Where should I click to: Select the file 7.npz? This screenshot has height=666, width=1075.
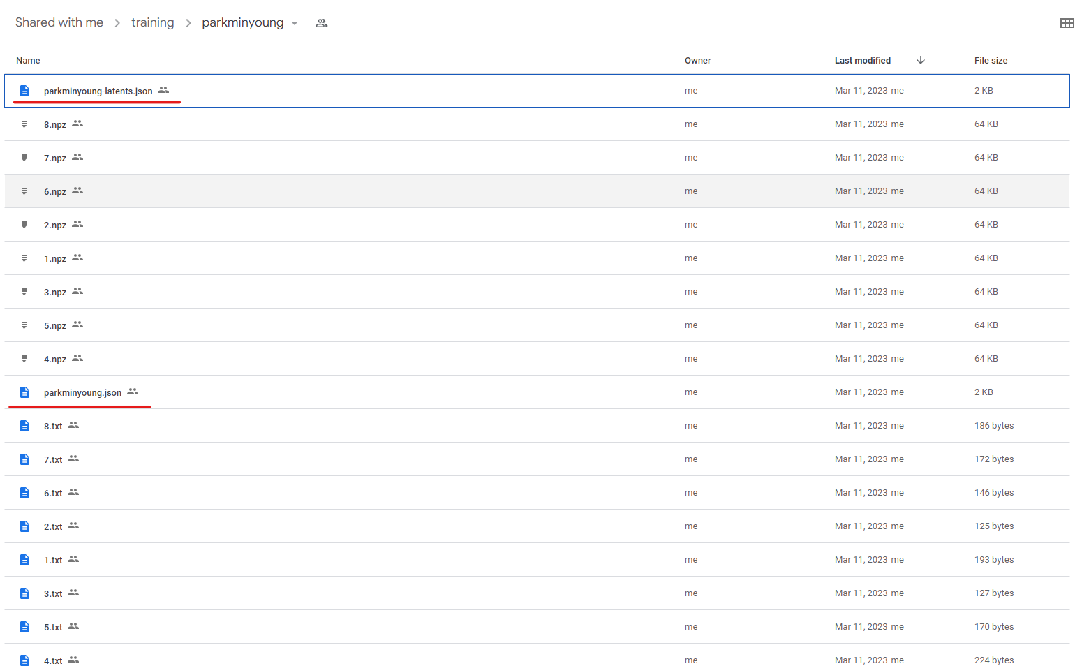pyautogui.click(x=54, y=157)
